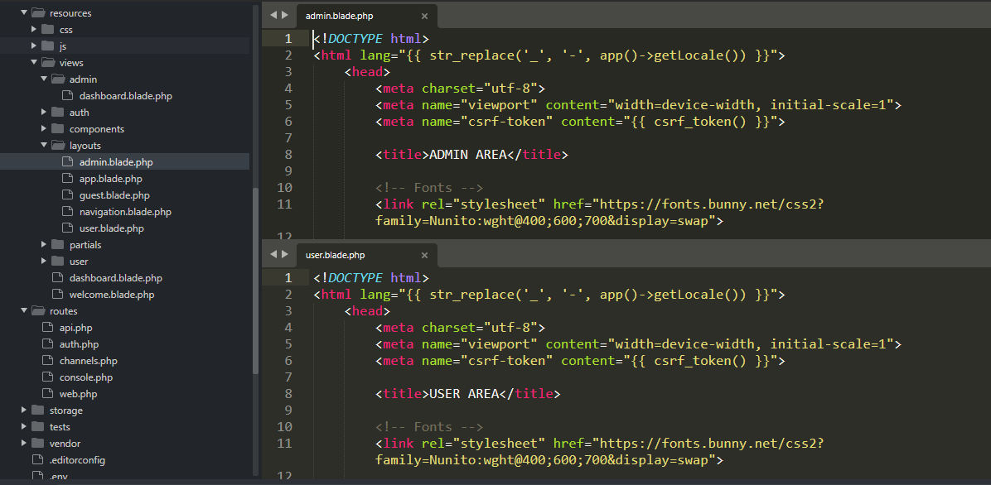This screenshot has width=991, height=485.
Task: Click the storage folder icon
Action: [x=37, y=411]
